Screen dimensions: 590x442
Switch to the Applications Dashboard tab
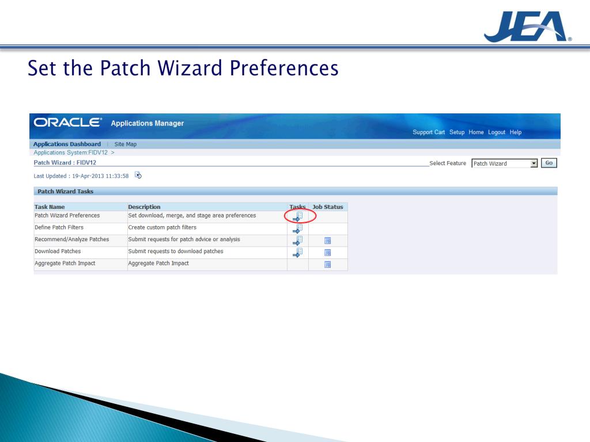pos(67,144)
